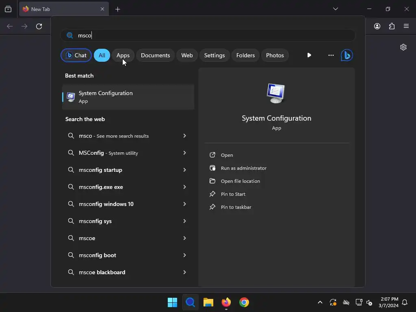Open the Firefox account icon
This screenshot has width=416, height=312.
(377, 26)
